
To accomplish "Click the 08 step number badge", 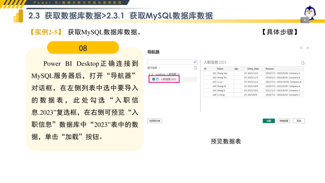I will 83,48.
